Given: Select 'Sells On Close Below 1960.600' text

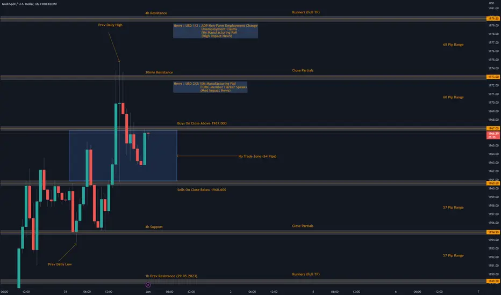Looking at the screenshot, I should point(202,190).
